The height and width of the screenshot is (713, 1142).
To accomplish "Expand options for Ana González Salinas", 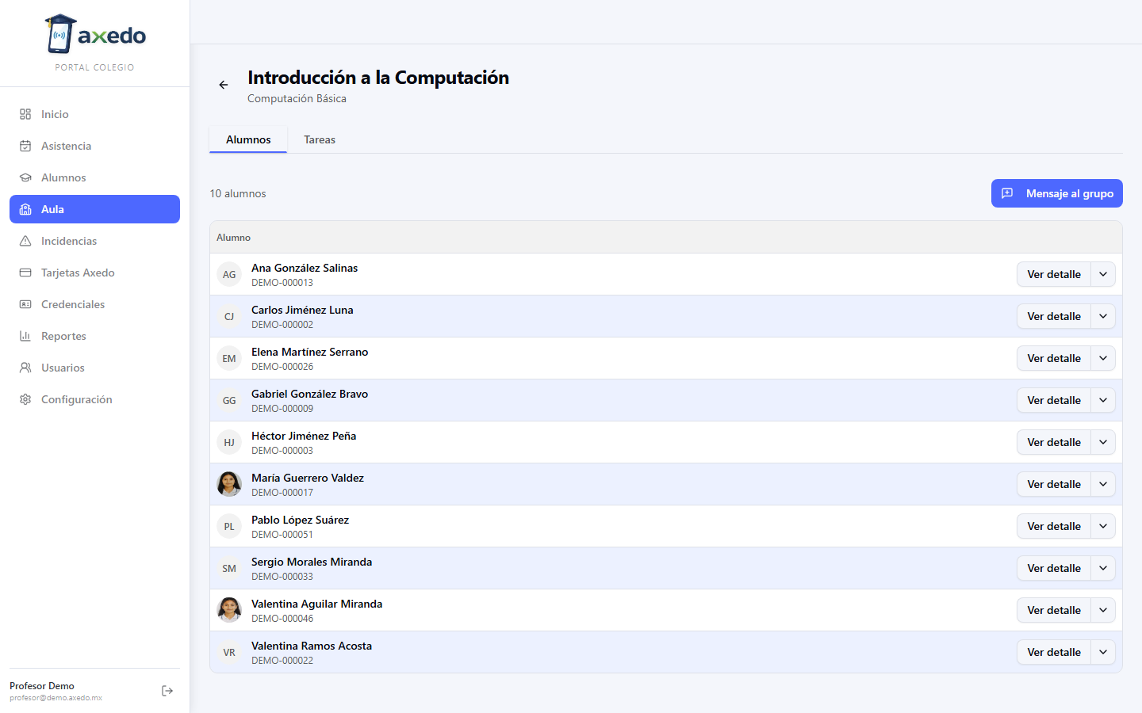I will pyautogui.click(x=1103, y=274).
